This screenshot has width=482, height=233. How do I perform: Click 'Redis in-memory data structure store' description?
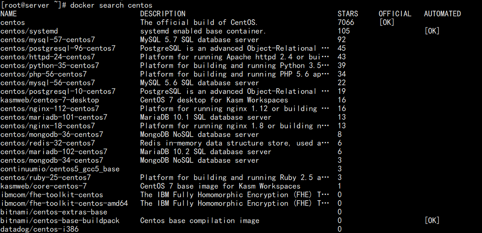point(234,143)
